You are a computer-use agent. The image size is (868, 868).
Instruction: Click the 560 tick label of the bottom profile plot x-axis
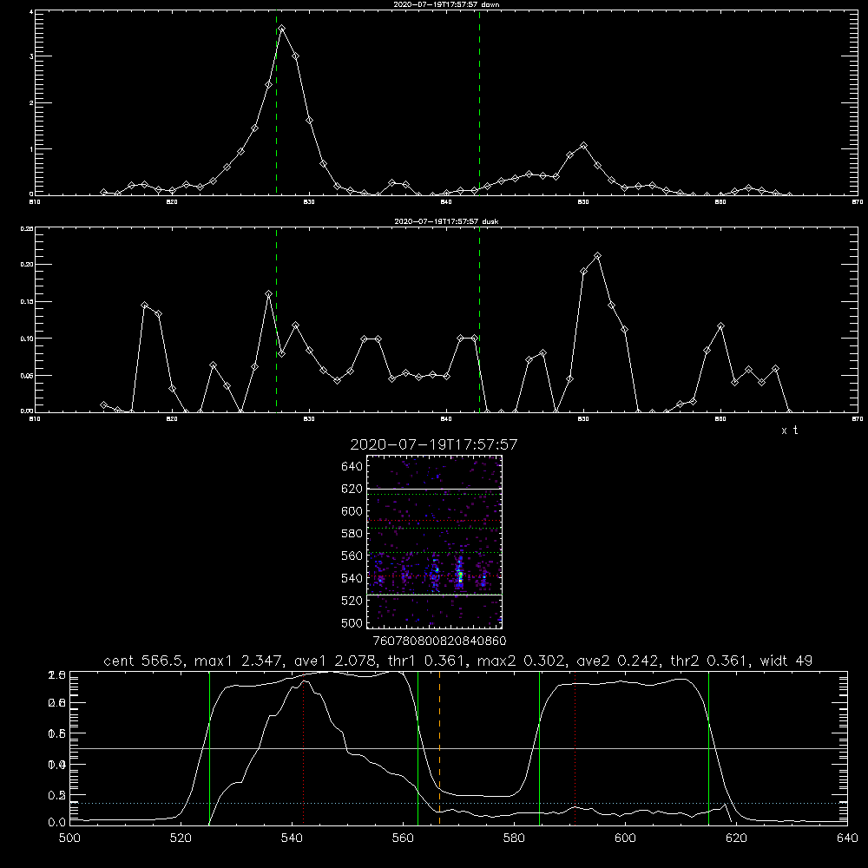pyautogui.click(x=403, y=838)
